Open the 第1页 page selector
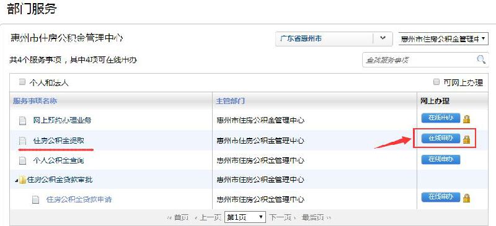The image size is (496, 226). (x=245, y=217)
